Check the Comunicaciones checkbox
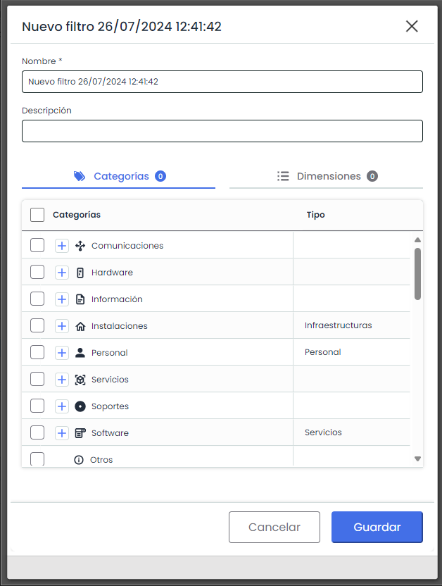This screenshot has width=442, height=586. [37, 246]
